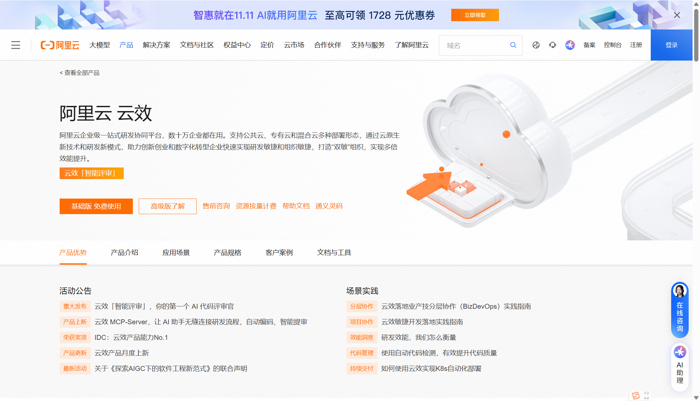Expand the 产品 navigation menu

click(x=126, y=45)
